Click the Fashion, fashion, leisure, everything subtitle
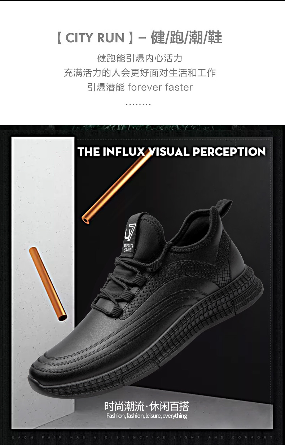 [x=146, y=416]
